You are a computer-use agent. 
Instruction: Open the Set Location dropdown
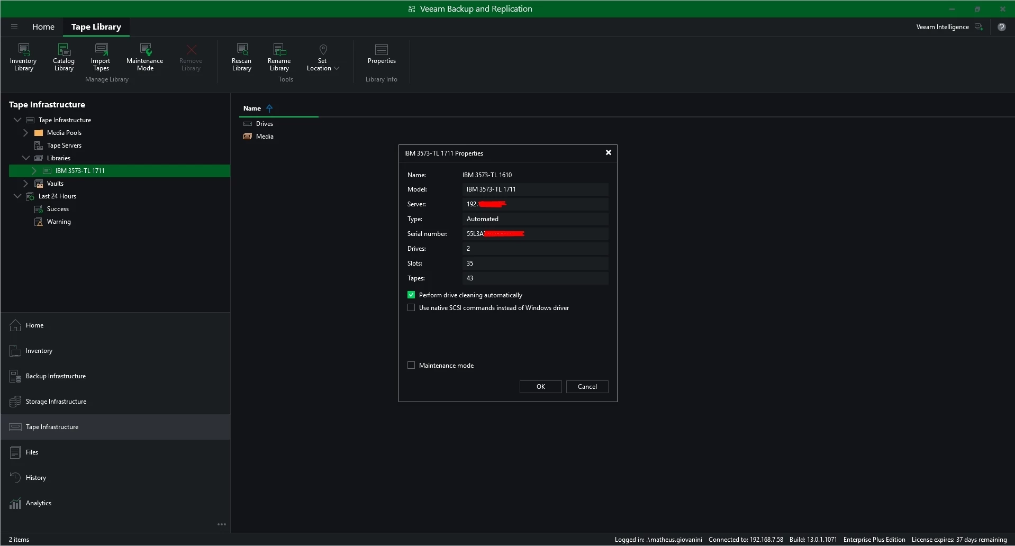coord(323,57)
